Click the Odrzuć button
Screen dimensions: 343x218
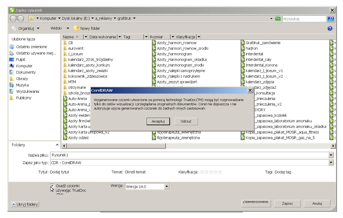tap(186, 121)
